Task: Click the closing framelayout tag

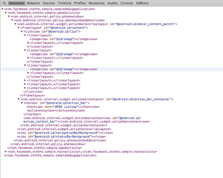Action: 33,95
